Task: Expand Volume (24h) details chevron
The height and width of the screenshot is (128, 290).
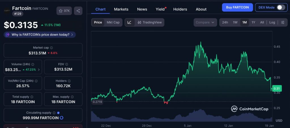Action: [39, 70]
